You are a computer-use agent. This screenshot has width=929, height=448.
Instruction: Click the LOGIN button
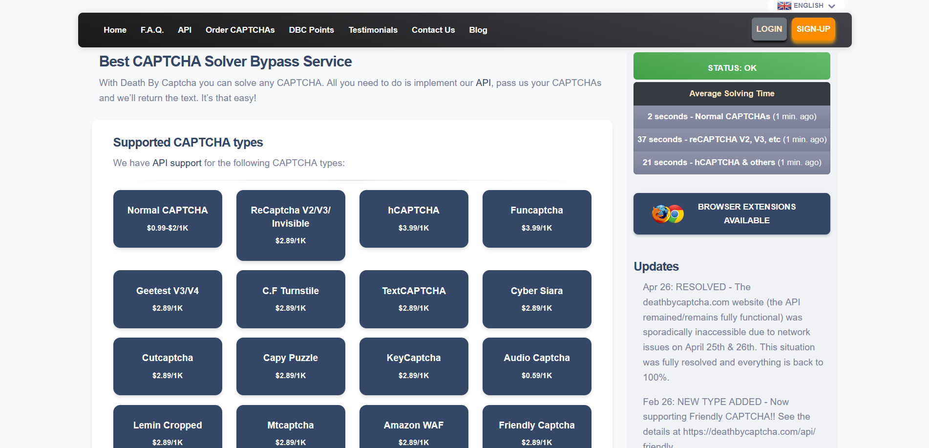click(769, 29)
